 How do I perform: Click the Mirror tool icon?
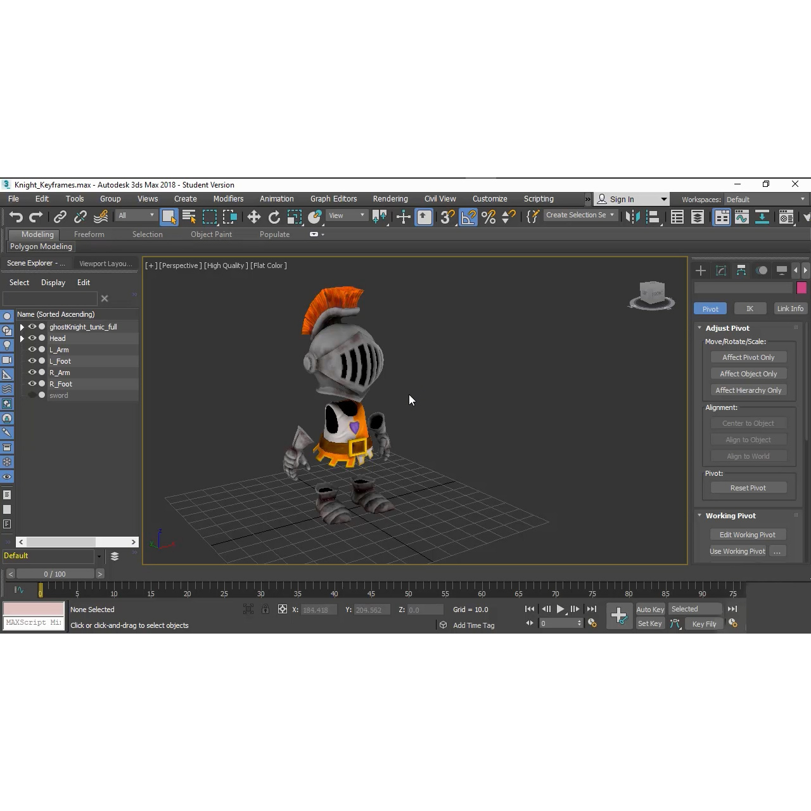click(x=632, y=217)
